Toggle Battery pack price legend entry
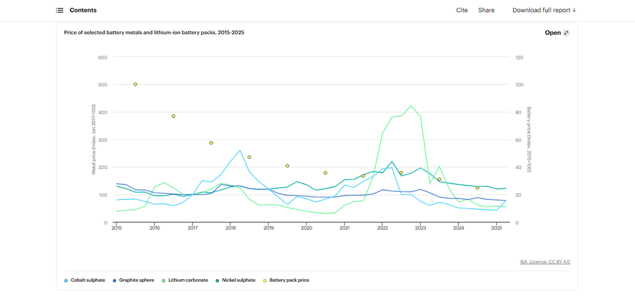The height and width of the screenshot is (299, 635). (x=289, y=281)
